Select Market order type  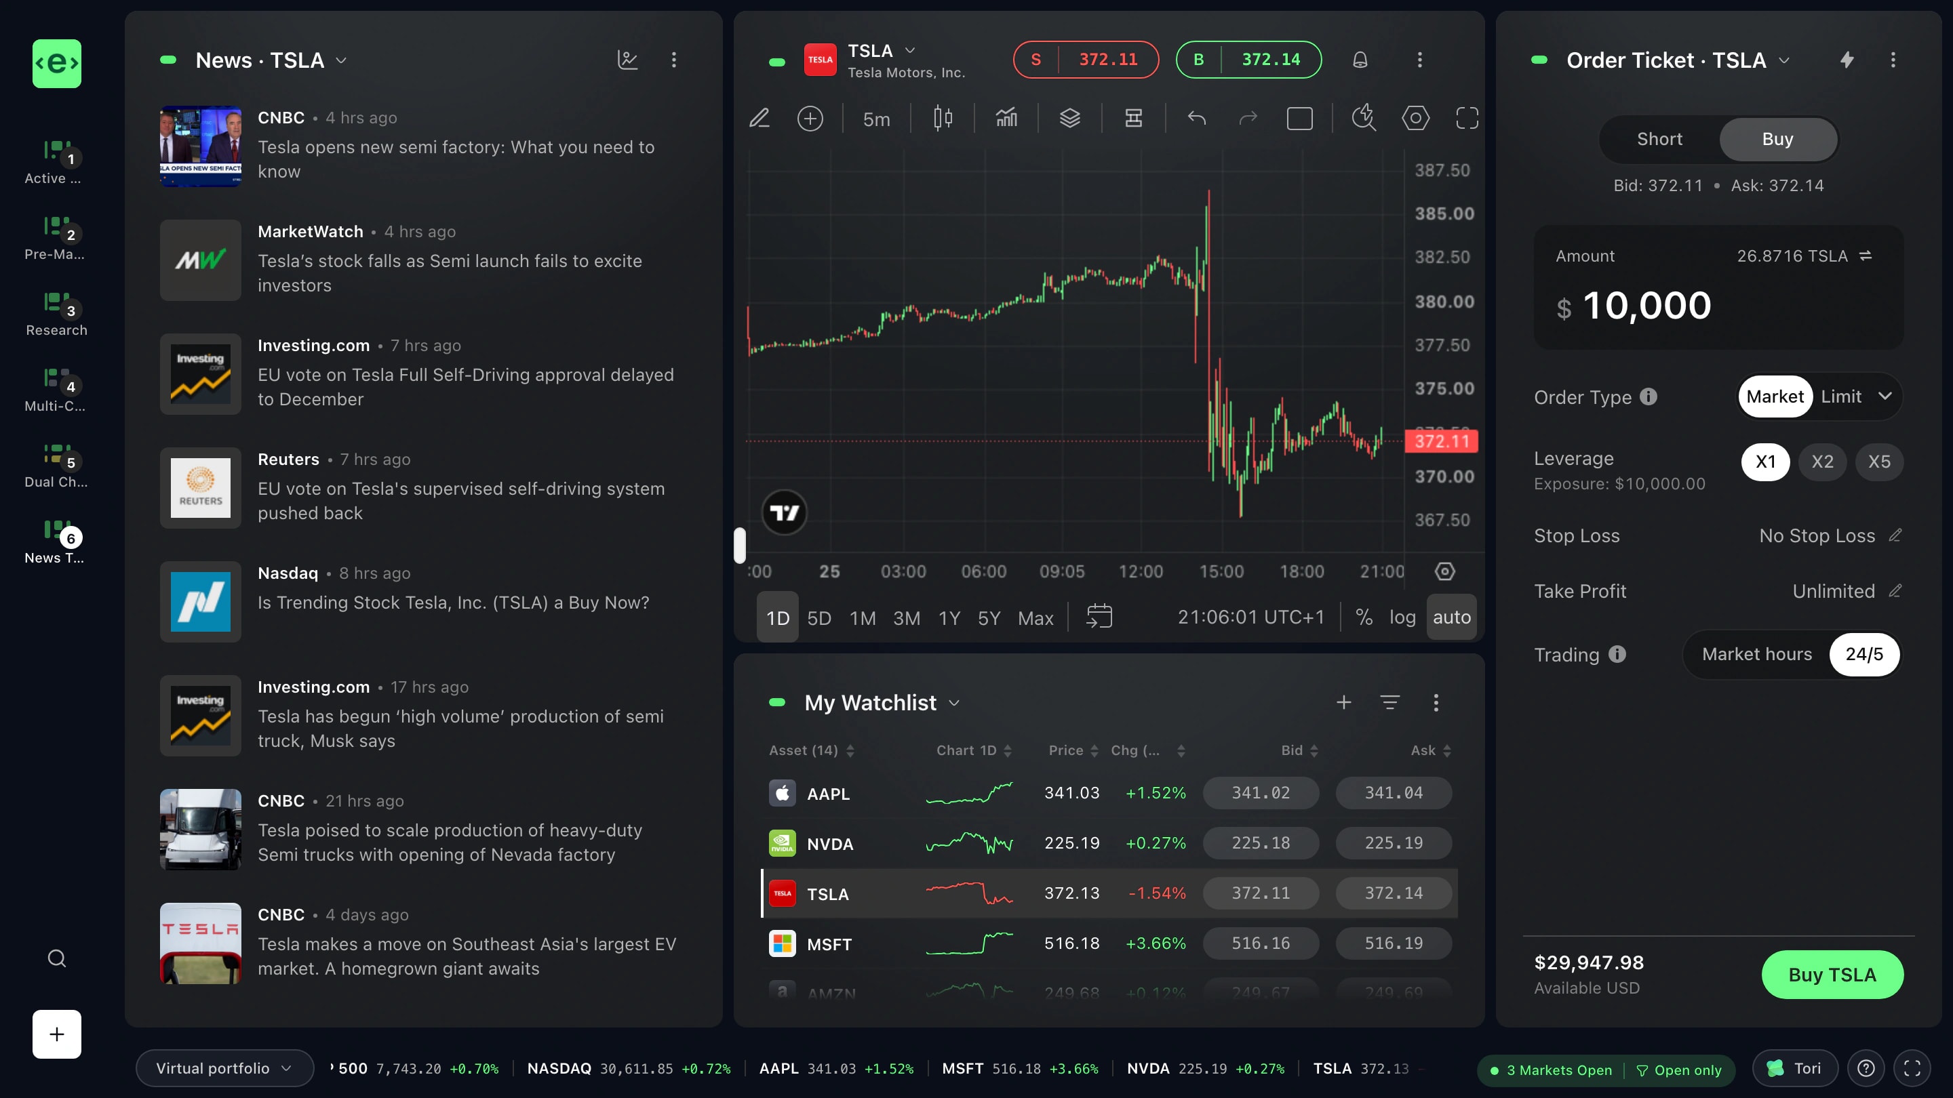(x=1775, y=396)
